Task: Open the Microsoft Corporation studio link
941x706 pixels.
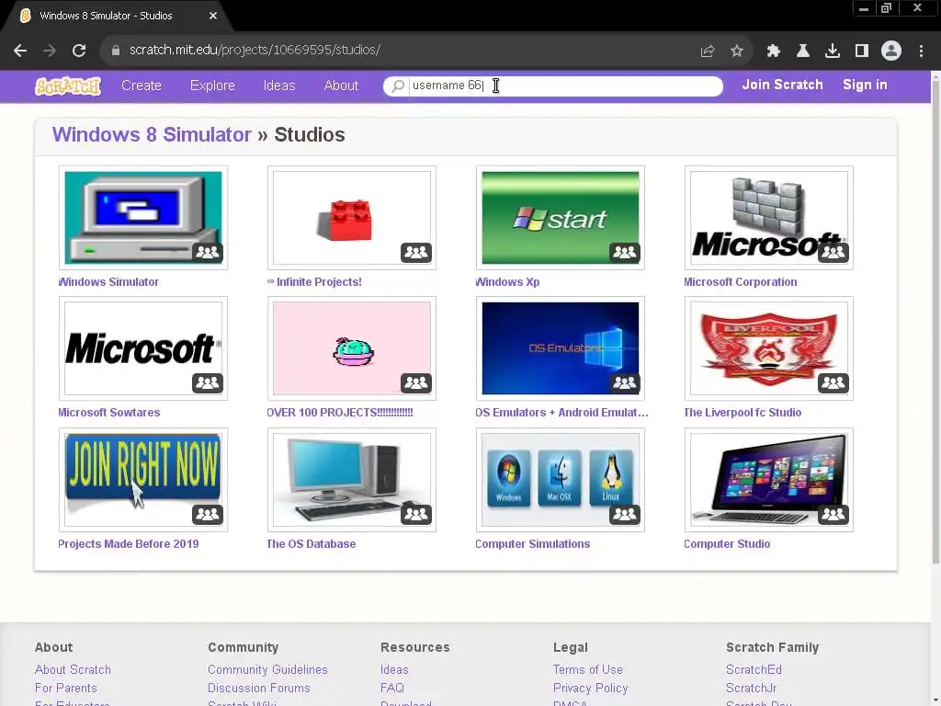Action: coord(740,281)
